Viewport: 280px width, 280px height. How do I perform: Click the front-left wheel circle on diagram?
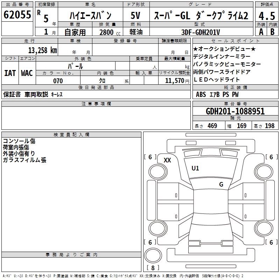pos(158,172)
